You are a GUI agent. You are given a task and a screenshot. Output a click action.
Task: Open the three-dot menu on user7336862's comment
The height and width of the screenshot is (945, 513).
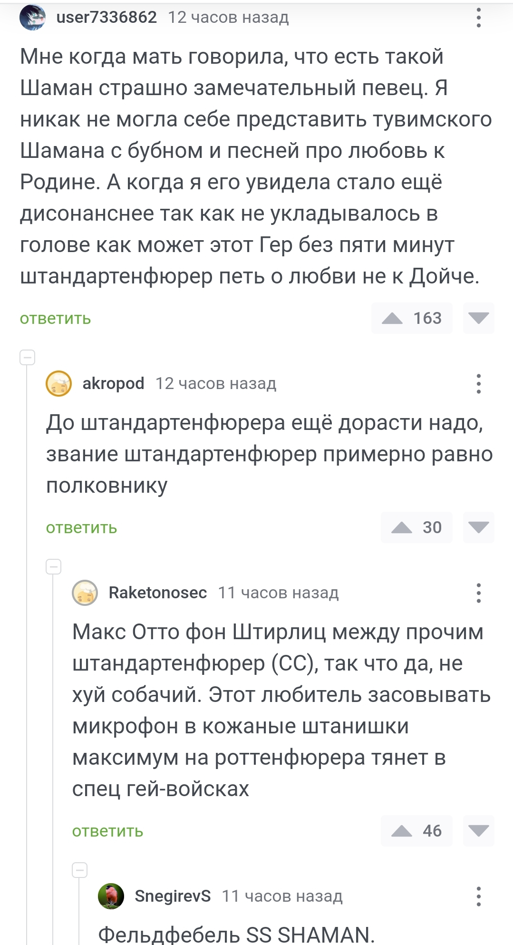tap(478, 18)
